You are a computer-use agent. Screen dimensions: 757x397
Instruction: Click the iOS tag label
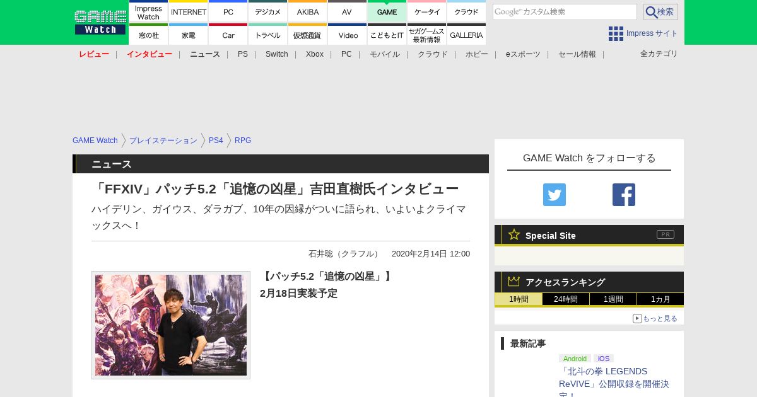tap(604, 359)
